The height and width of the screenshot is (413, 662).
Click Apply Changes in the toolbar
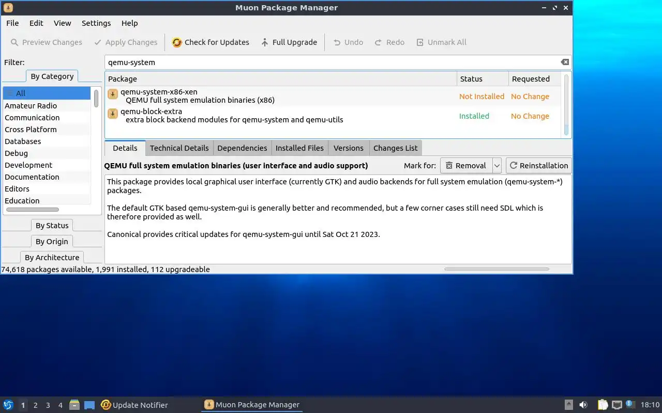click(126, 42)
